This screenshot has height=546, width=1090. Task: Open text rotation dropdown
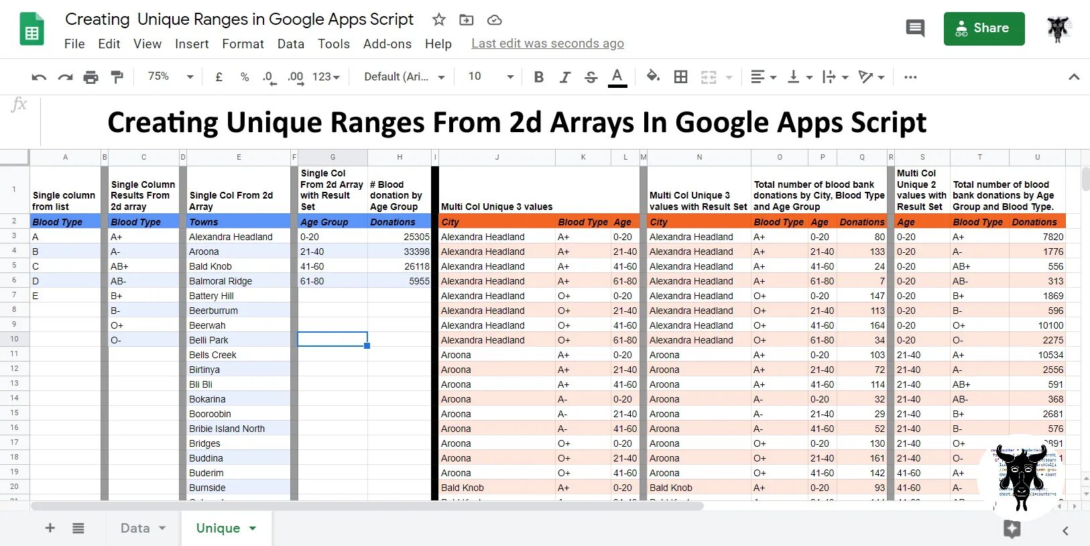point(872,77)
